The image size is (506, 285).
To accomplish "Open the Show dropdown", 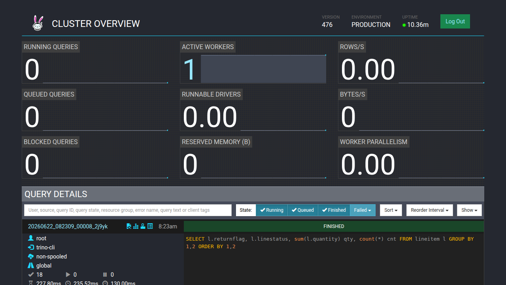I will click(x=469, y=210).
